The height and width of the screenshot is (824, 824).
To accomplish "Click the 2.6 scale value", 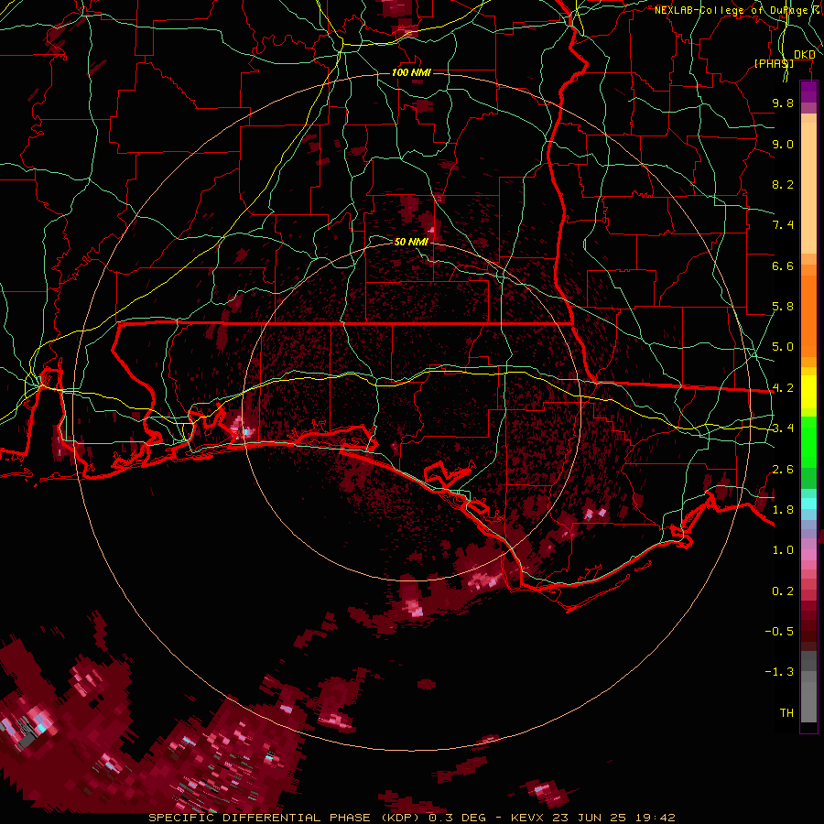I will (783, 470).
